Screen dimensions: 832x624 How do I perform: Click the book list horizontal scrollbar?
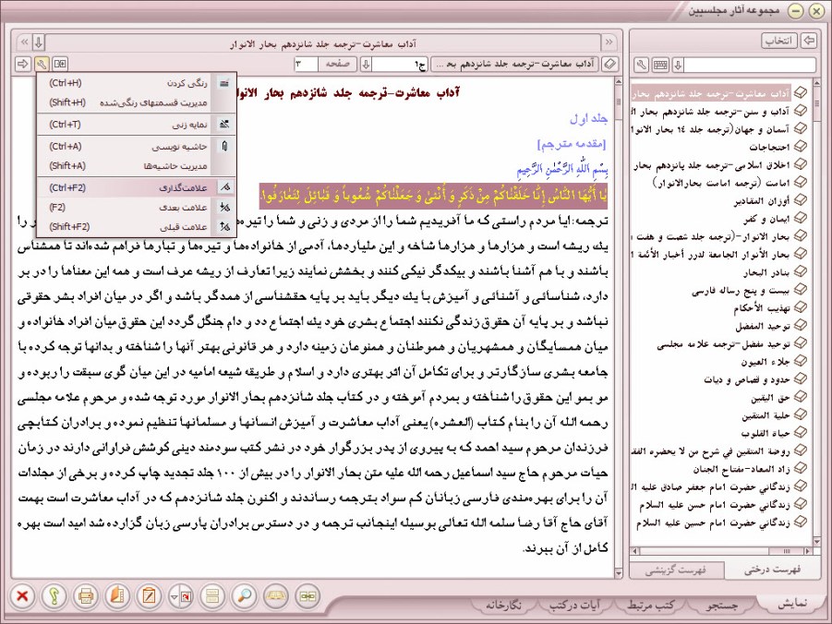click(721, 551)
